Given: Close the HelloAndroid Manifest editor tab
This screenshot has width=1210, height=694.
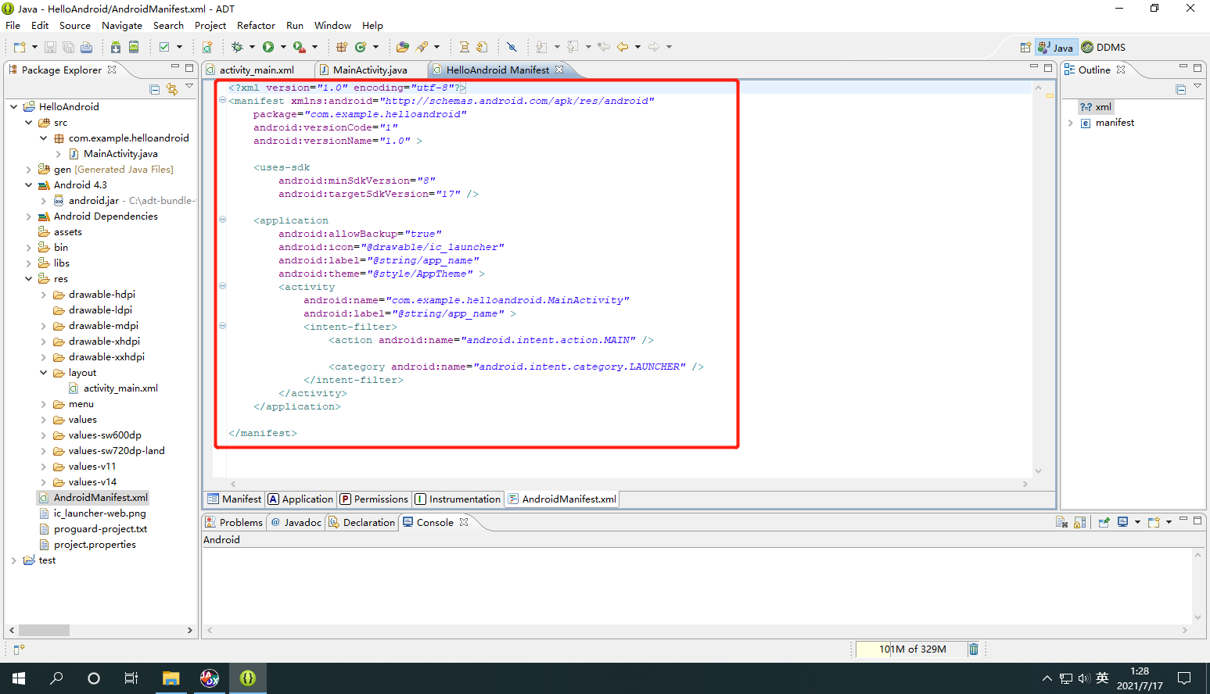Looking at the screenshot, I should pos(559,70).
